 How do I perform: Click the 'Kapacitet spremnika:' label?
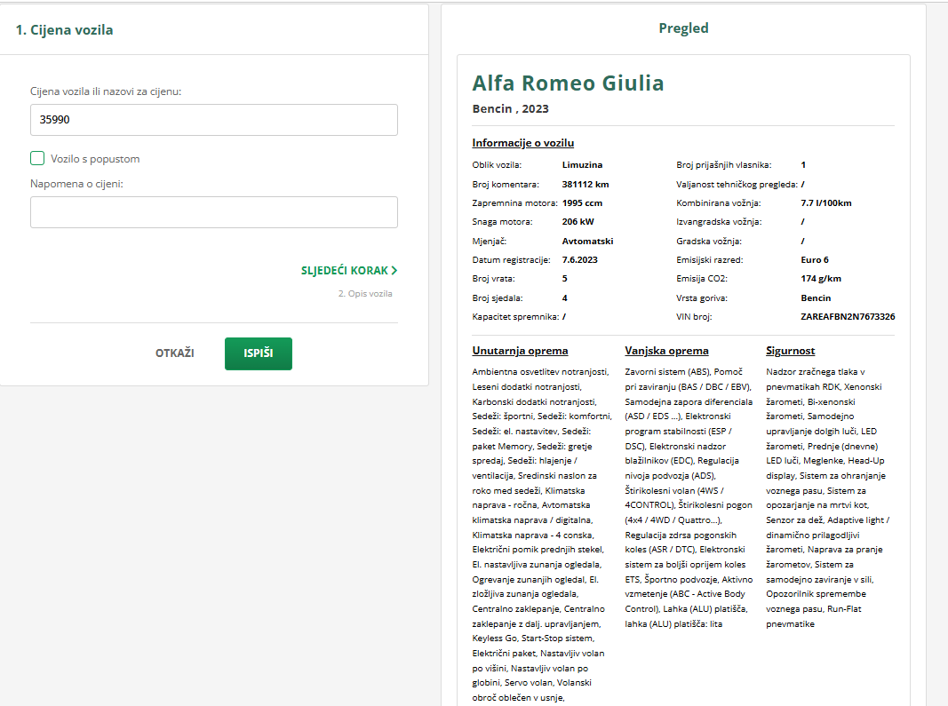pyautogui.click(x=515, y=317)
